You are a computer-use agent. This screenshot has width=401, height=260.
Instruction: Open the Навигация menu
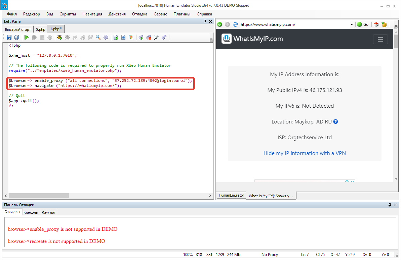tap(92, 14)
